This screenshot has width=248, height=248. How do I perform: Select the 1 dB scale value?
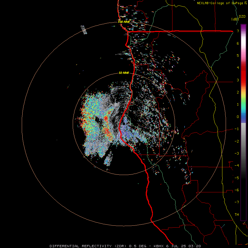pos(238,104)
